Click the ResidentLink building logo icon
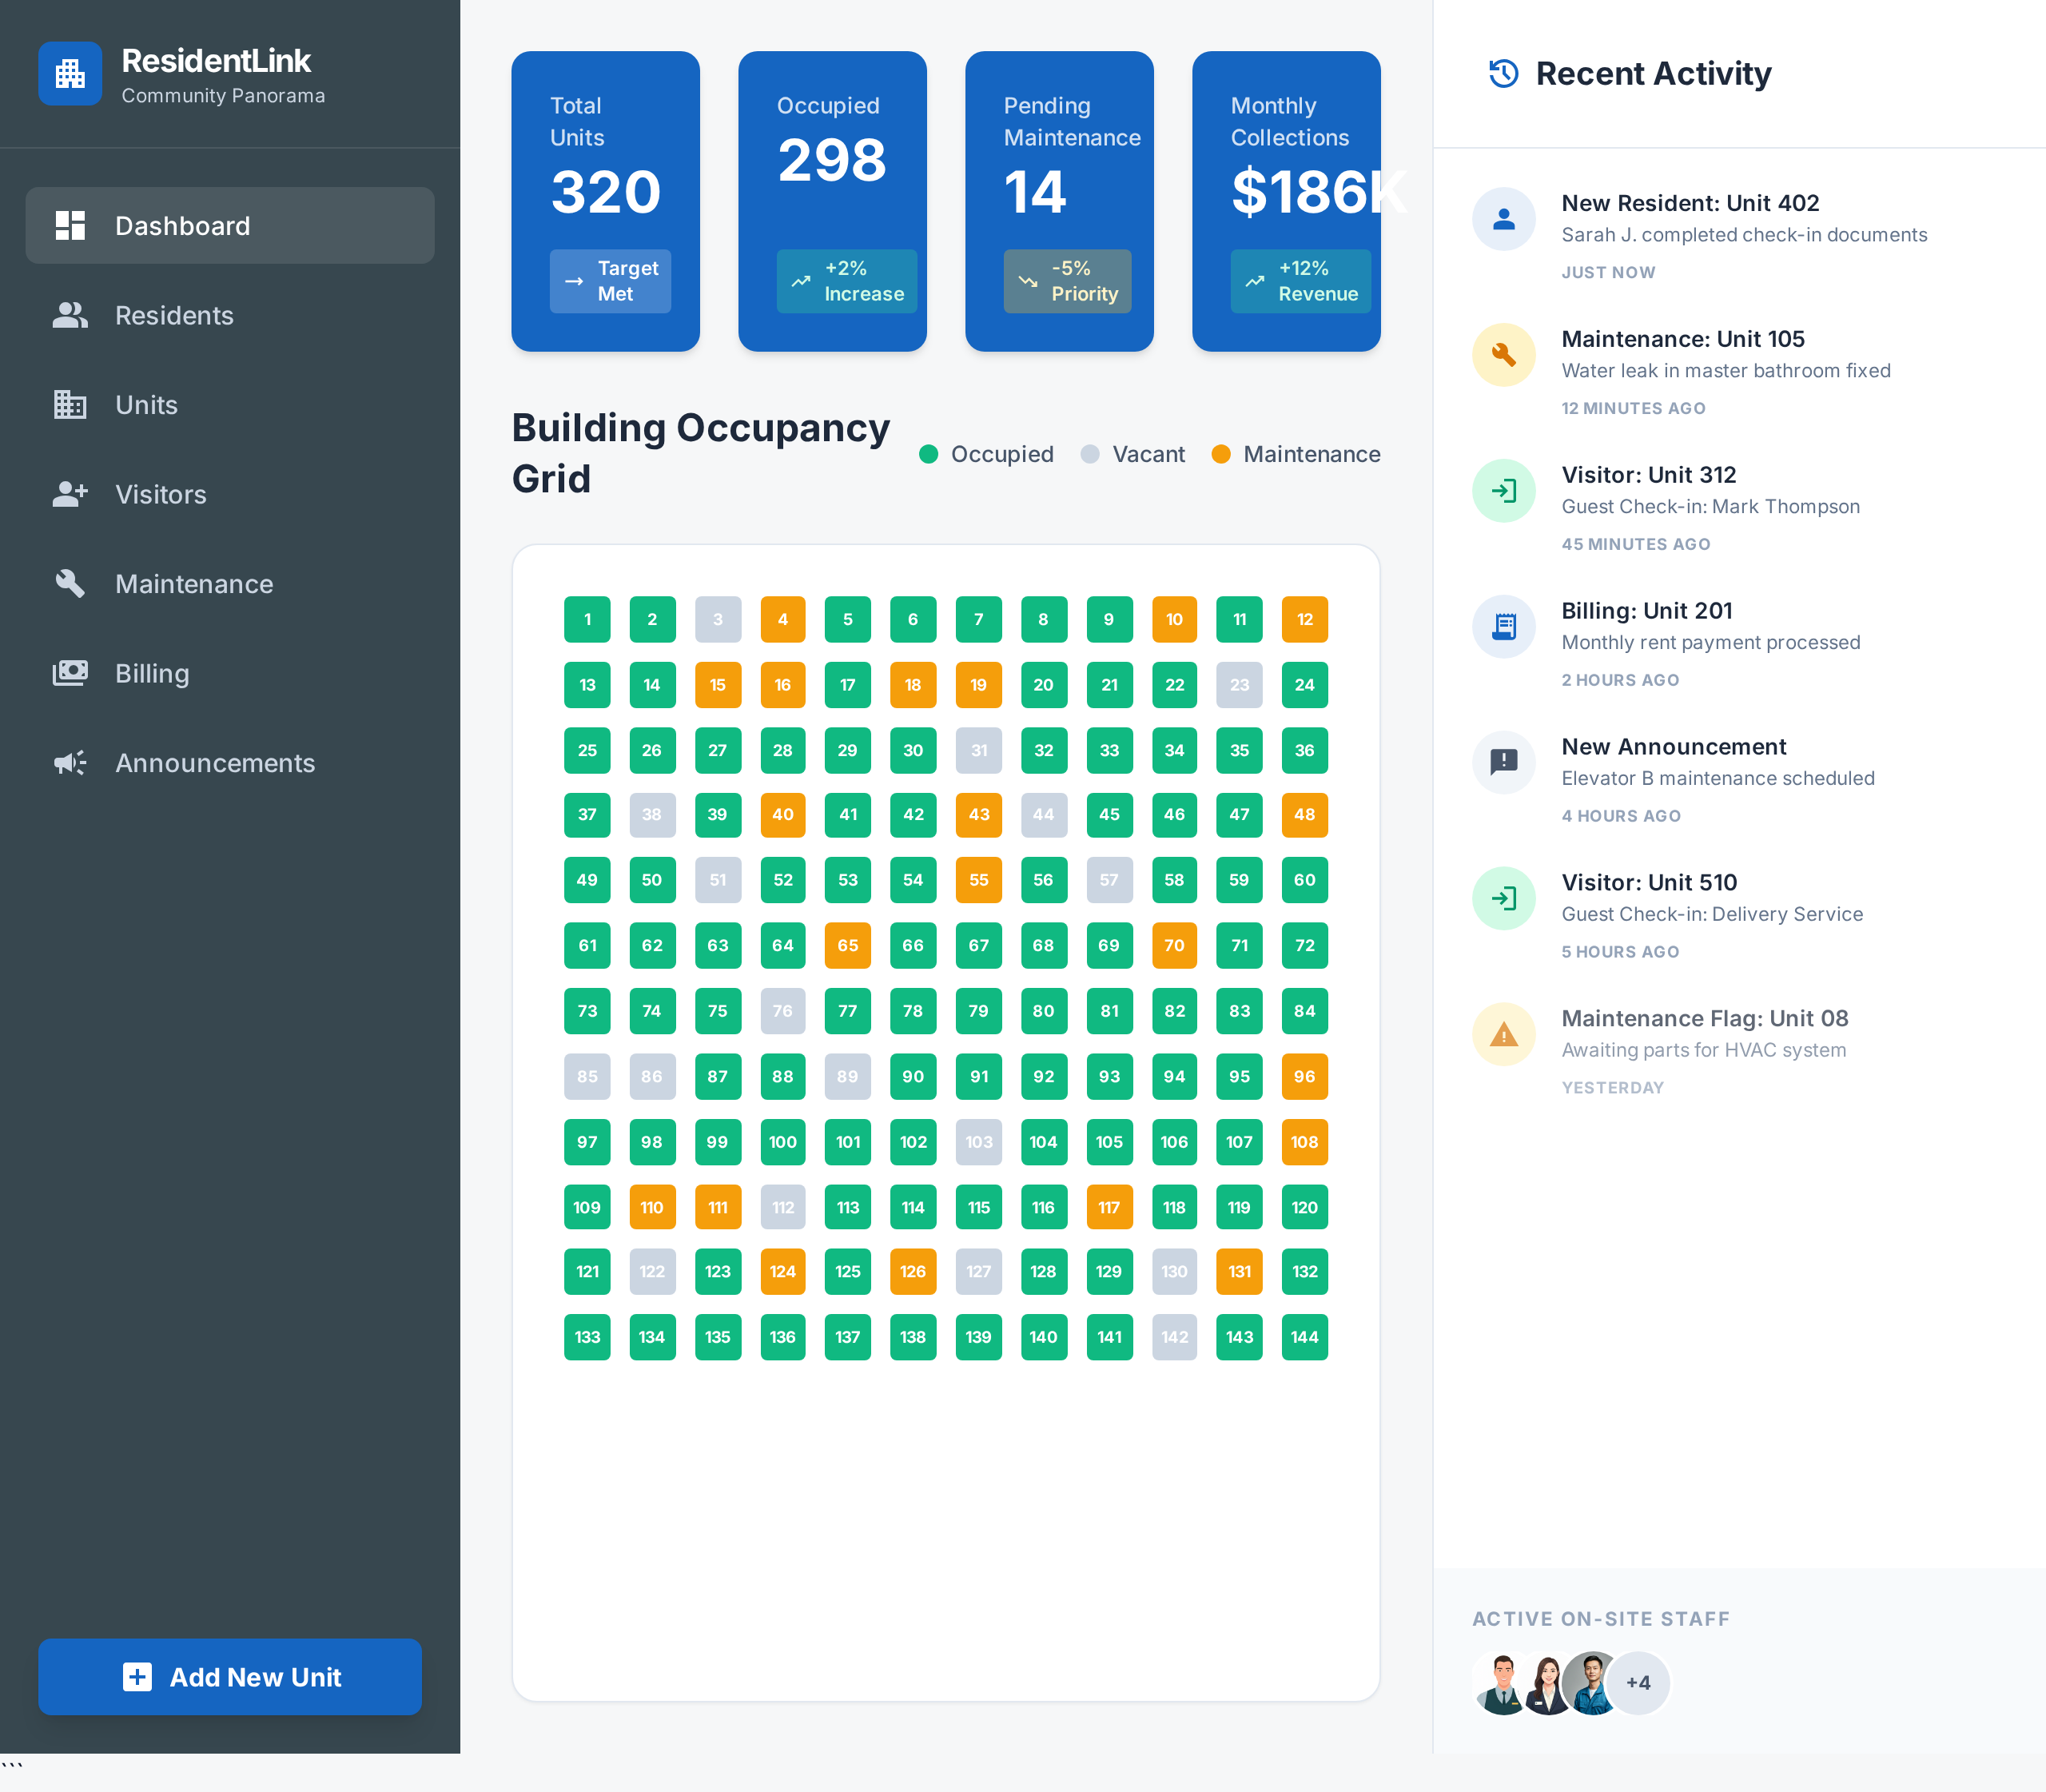This screenshot has height=1792, width=2046. 70,73
